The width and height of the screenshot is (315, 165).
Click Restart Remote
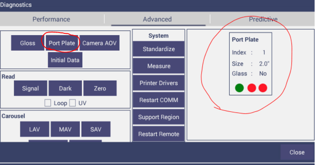(x=159, y=134)
